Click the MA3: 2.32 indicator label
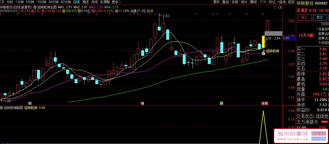Image resolution: width=329 pixels, height=144 pixels. 96,7
